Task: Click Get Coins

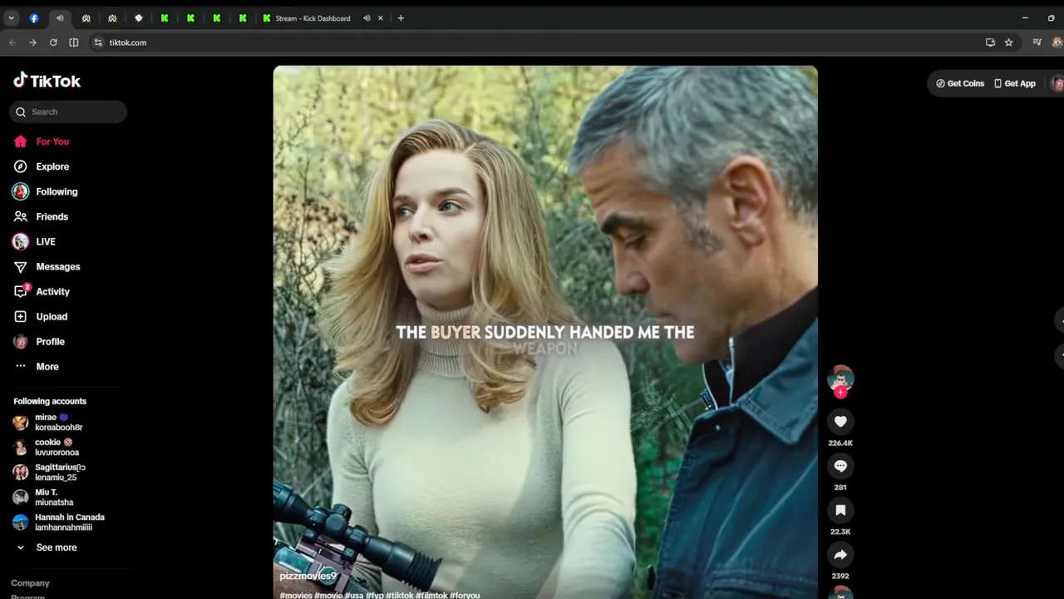Action: [960, 83]
